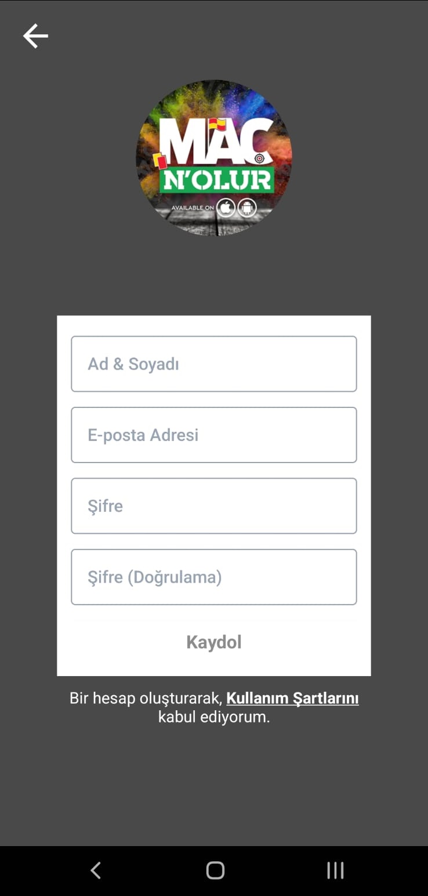
Task: Click the yellow and red cards in the logo
Action: [x=160, y=160]
